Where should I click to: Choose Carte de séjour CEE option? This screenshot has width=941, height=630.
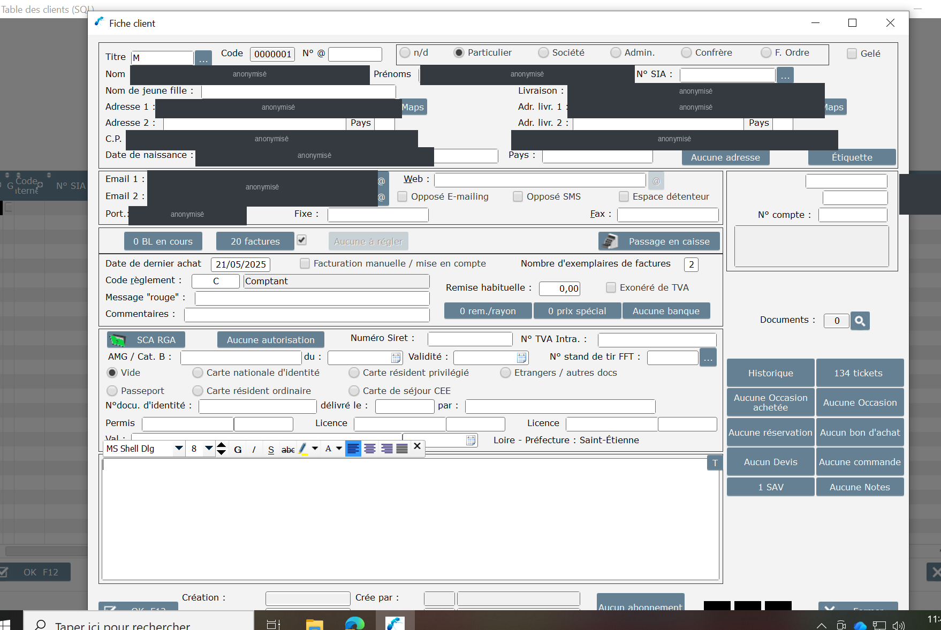pos(354,391)
